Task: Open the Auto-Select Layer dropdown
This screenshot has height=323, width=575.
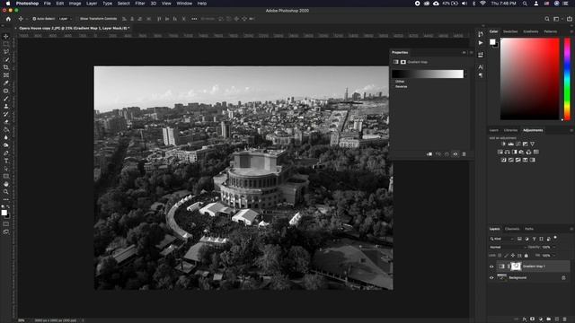Action: (x=65, y=19)
